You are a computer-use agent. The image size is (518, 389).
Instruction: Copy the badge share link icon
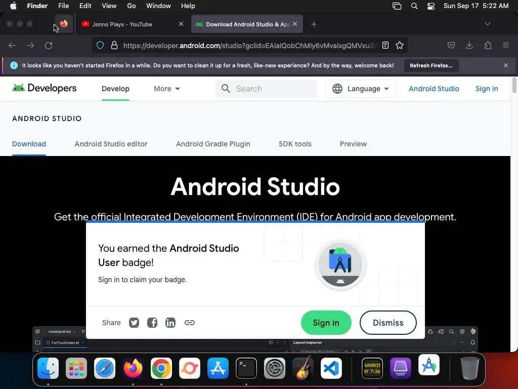189,323
